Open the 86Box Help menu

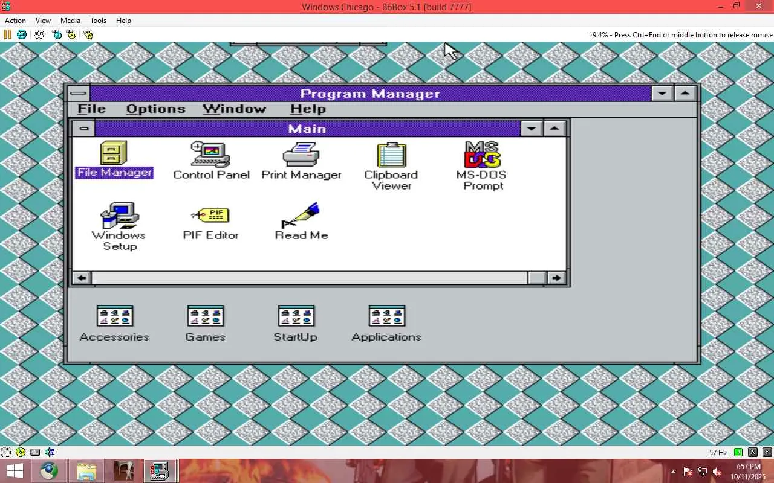(x=123, y=20)
